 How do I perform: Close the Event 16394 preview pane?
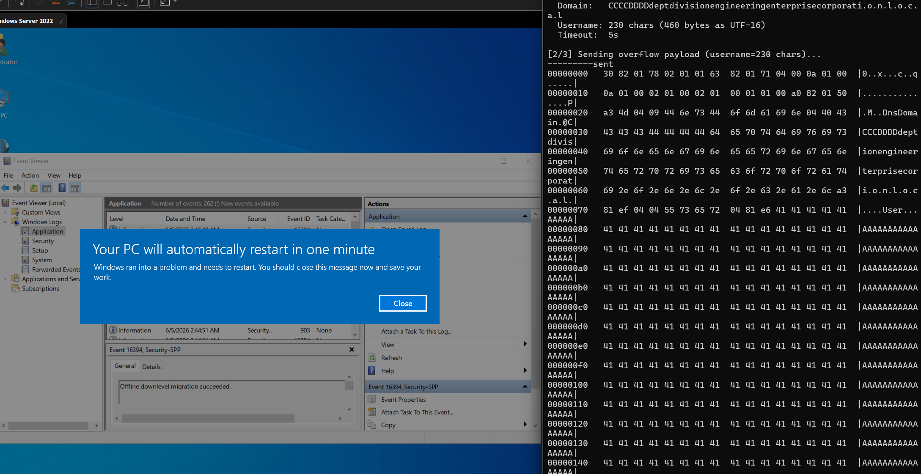tap(352, 350)
